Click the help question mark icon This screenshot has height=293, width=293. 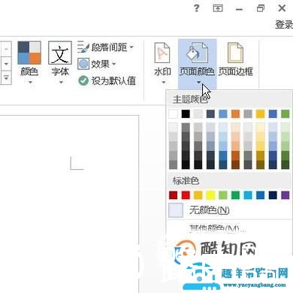pos(197,8)
